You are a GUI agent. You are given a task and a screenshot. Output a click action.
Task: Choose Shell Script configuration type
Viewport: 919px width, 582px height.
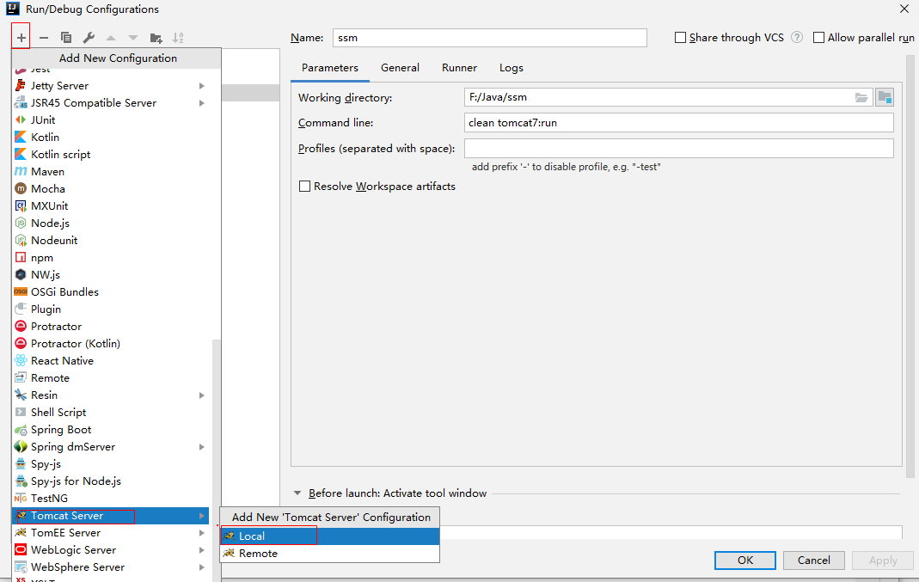[111, 412]
